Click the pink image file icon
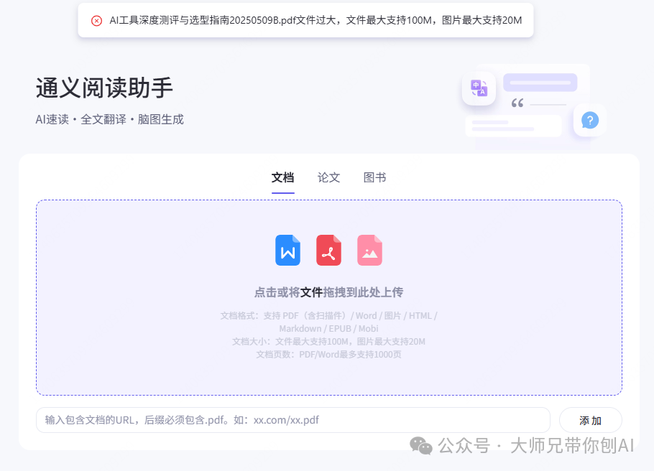The height and width of the screenshot is (471, 654). pyautogui.click(x=369, y=250)
